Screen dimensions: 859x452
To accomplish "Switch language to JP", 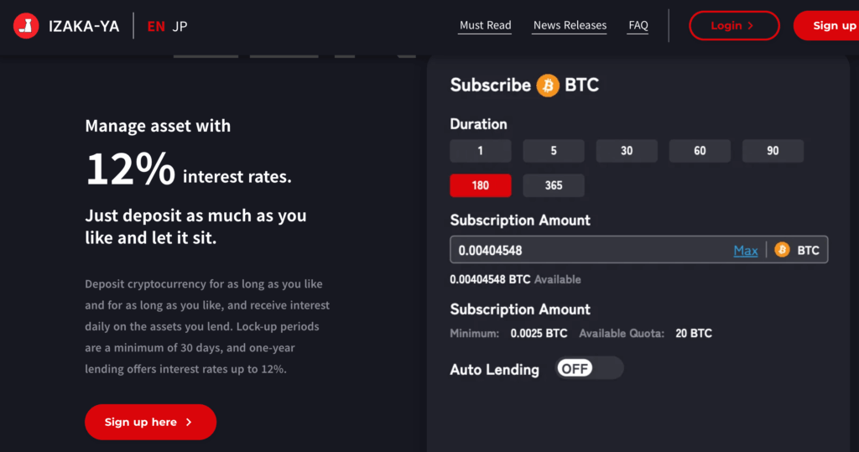I will 180,26.
